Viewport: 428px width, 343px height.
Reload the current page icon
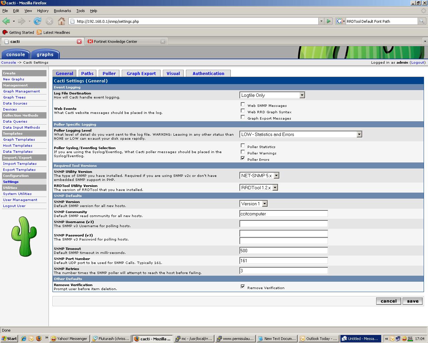click(37, 21)
